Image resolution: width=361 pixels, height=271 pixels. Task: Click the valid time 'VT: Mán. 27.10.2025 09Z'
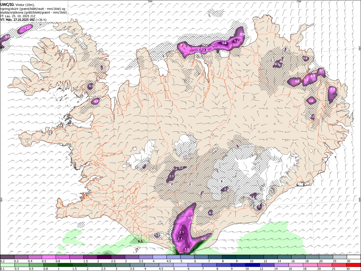click(x=17, y=20)
